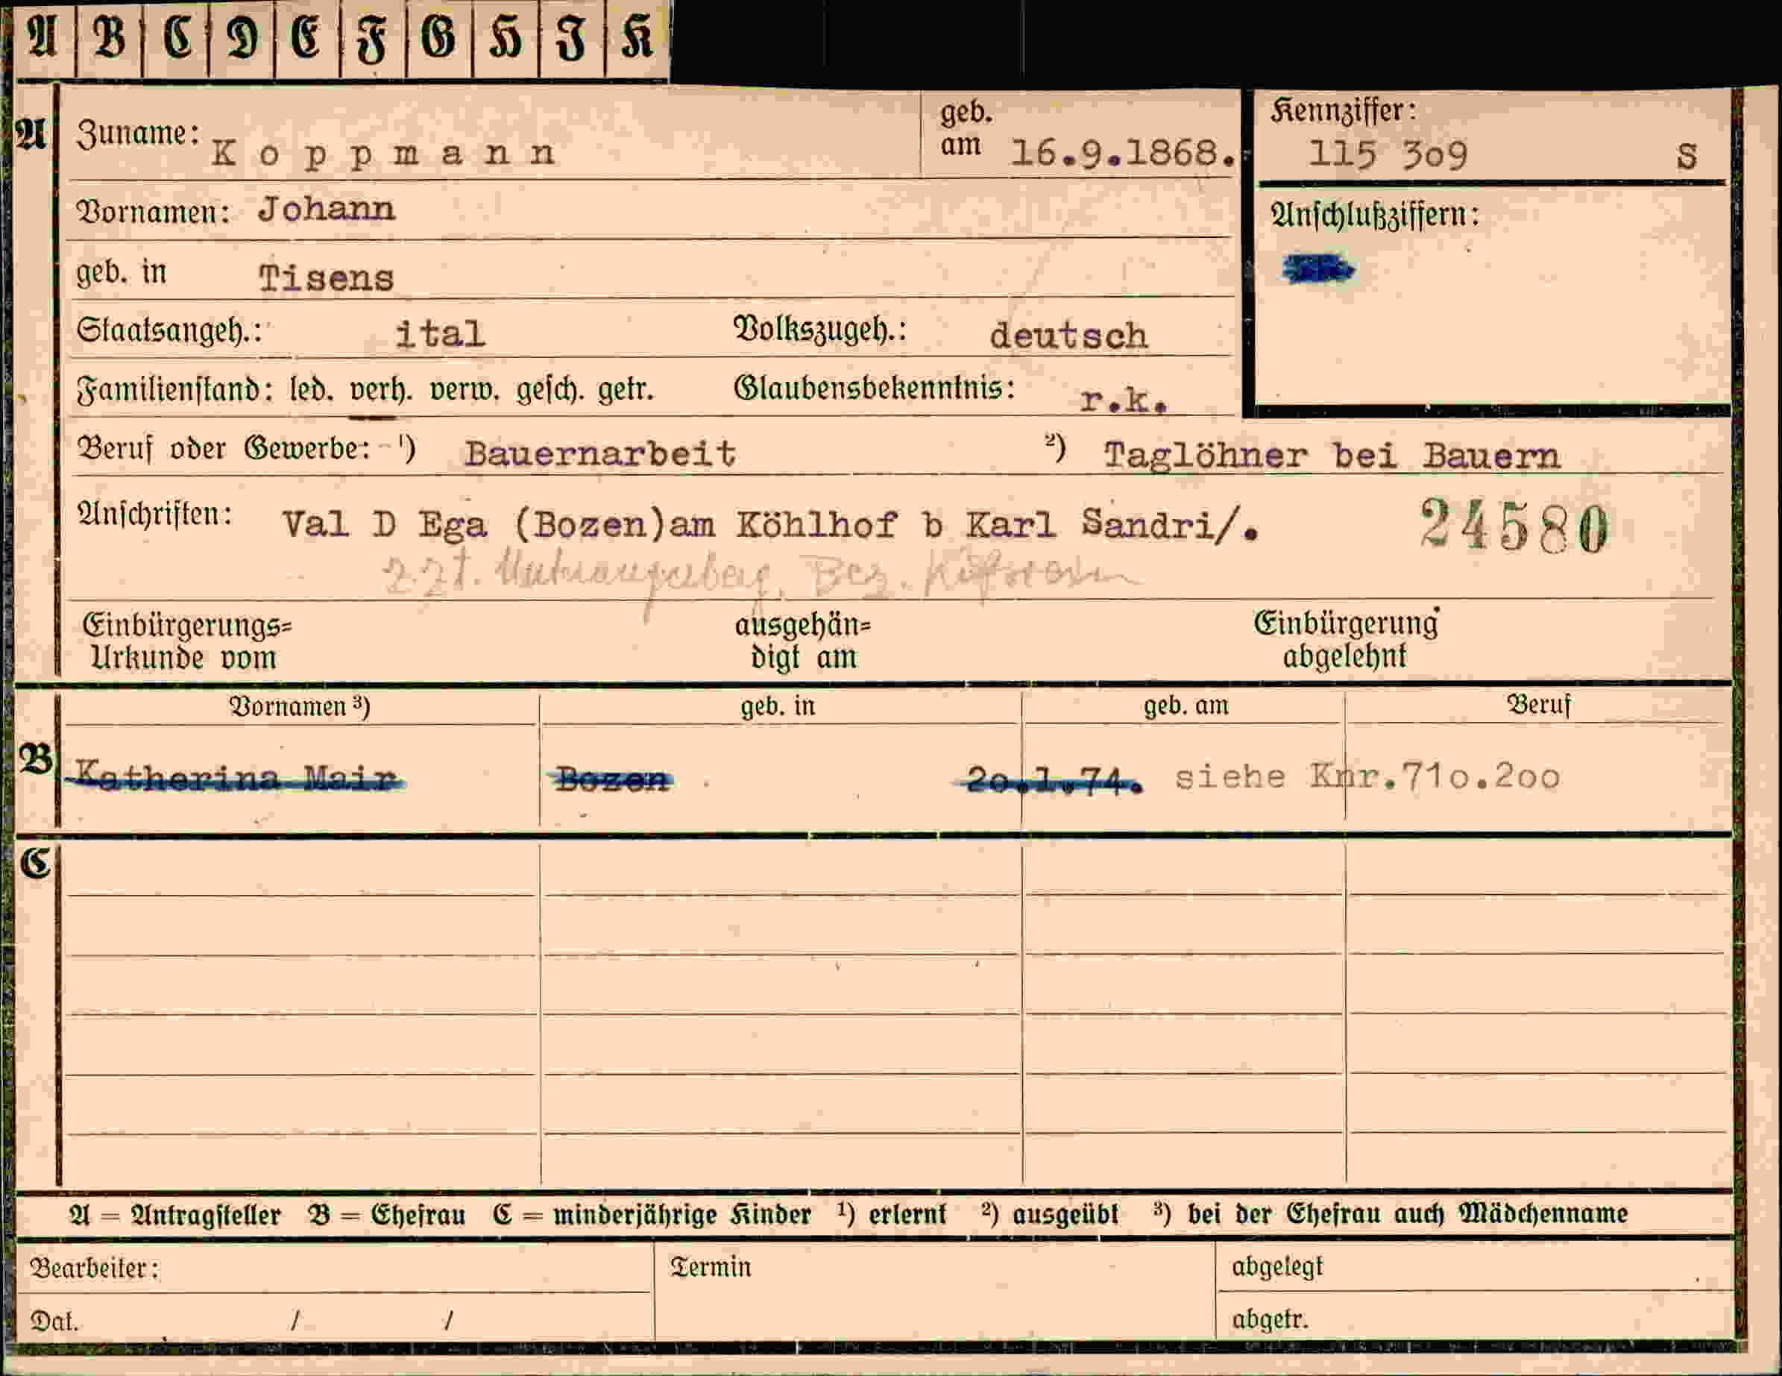1782x1376 pixels.
Task: Select index tab letter H at top
Action: tap(506, 38)
